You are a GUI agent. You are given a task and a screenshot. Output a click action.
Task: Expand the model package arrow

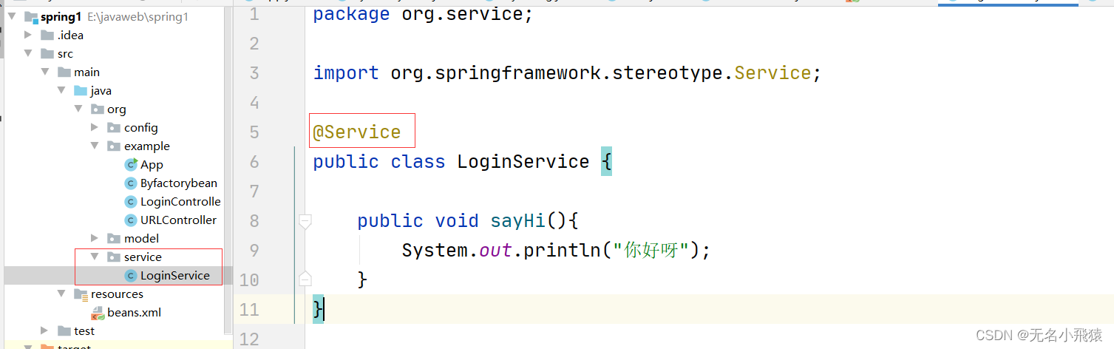point(95,238)
